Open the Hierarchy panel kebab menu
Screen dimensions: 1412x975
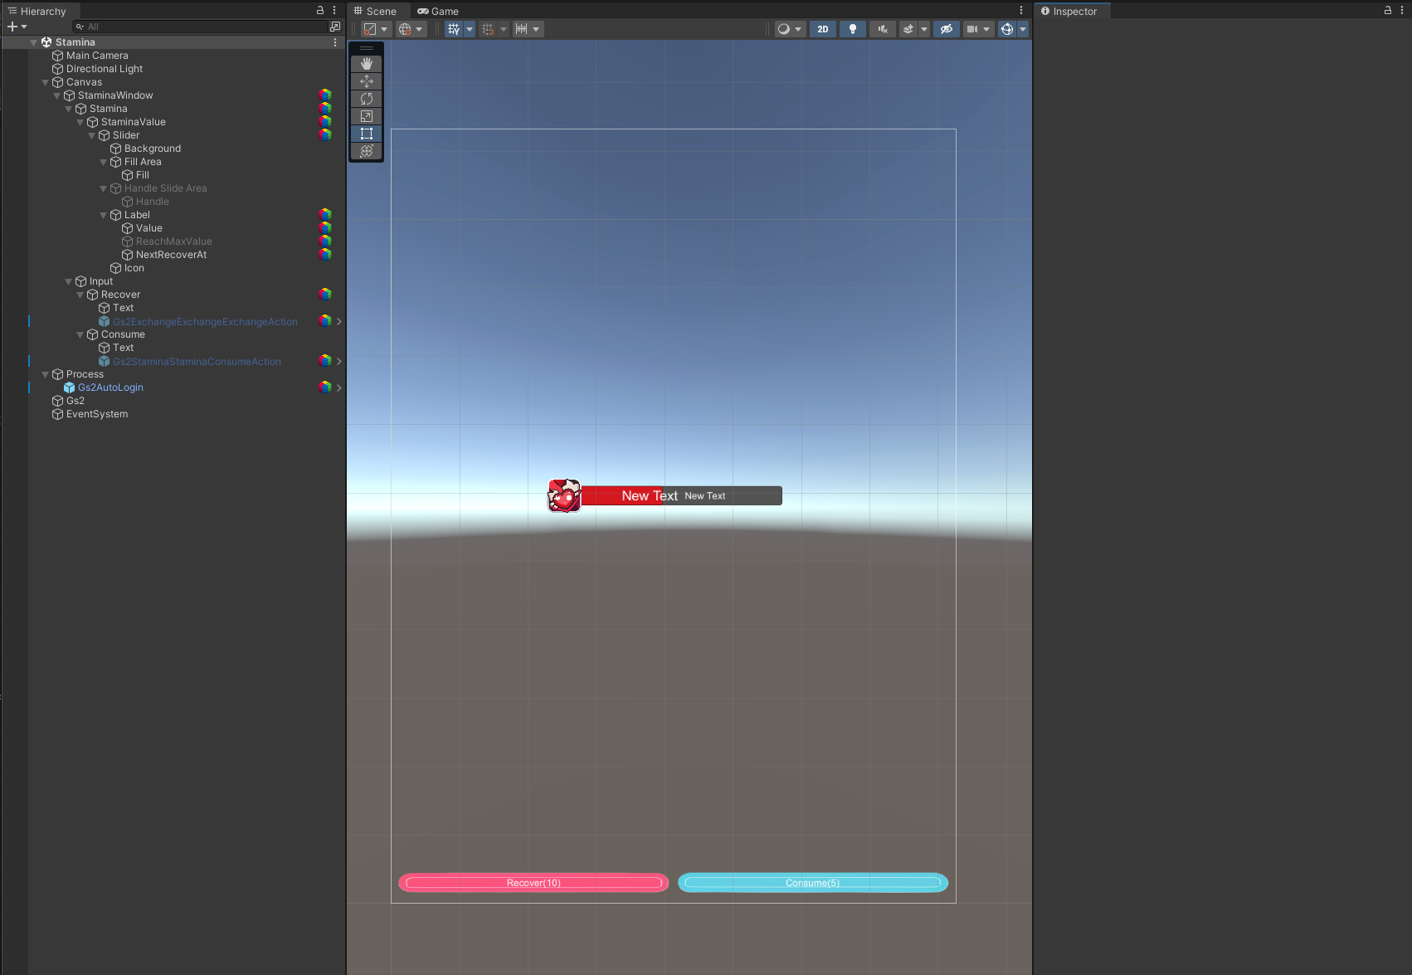pyautogui.click(x=334, y=11)
